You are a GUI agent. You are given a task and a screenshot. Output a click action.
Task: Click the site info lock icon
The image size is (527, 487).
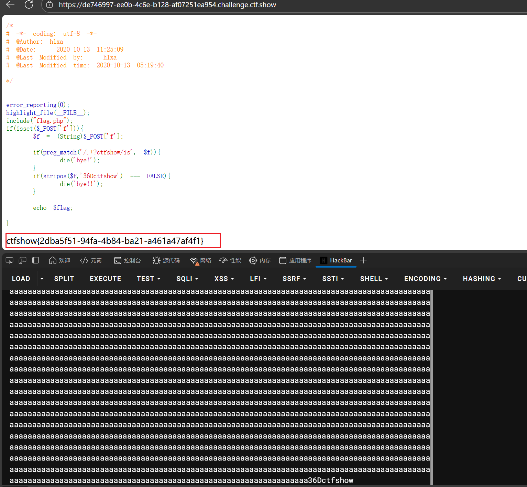pyautogui.click(x=50, y=4)
